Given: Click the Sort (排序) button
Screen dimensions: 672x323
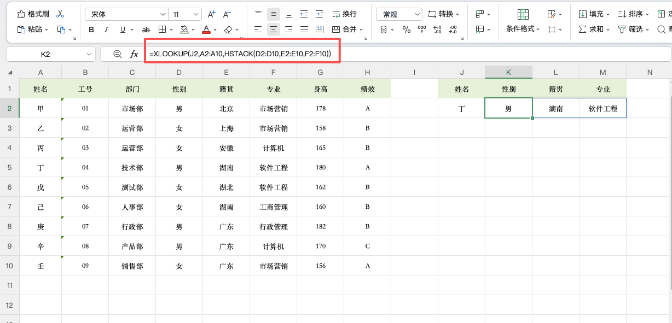Looking at the screenshot, I should click(x=633, y=14).
